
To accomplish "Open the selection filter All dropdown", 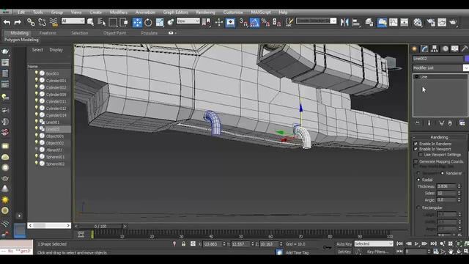I will pyautogui.click(x=73, y=21).
